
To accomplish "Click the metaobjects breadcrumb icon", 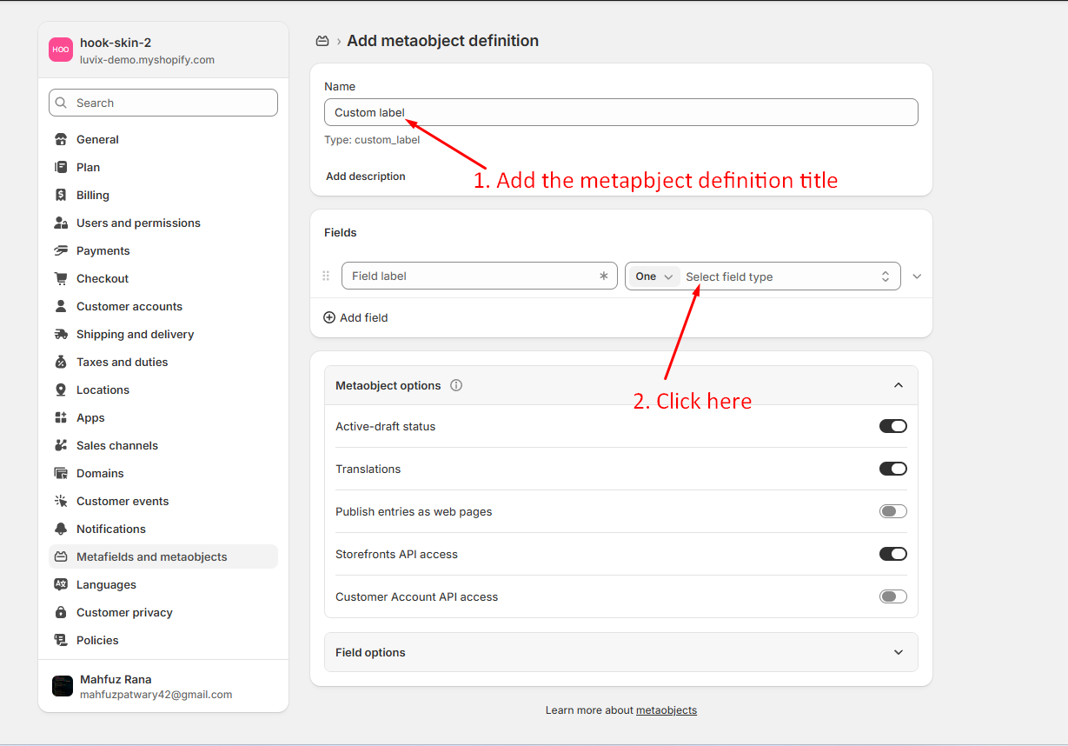I will 322,41.
